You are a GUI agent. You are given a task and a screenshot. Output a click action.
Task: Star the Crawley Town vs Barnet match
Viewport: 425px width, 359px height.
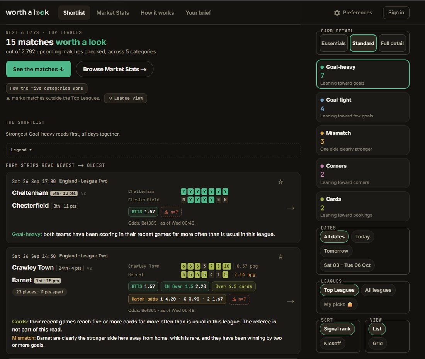[280, 257]
